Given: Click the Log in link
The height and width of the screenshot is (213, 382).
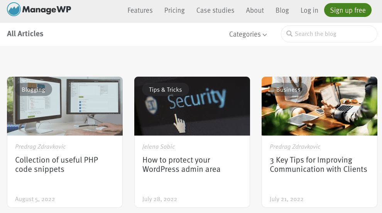Looking at the screenshot, I should [309, 10].
